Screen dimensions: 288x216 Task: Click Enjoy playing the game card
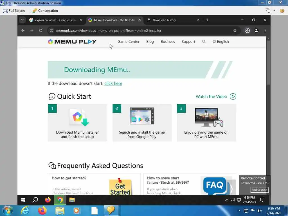pos(206,123)
